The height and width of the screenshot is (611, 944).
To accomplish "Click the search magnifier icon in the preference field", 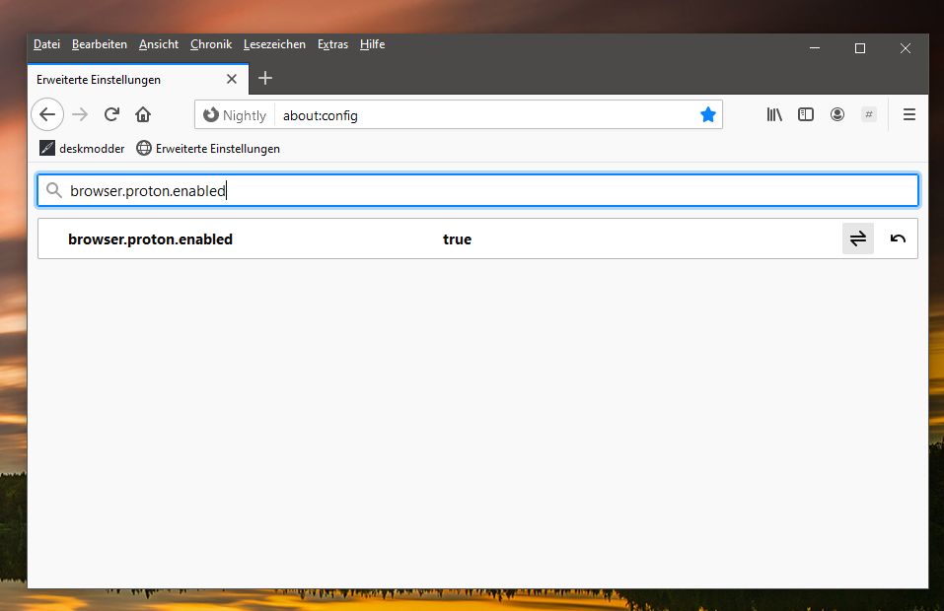I will (54, 190).
